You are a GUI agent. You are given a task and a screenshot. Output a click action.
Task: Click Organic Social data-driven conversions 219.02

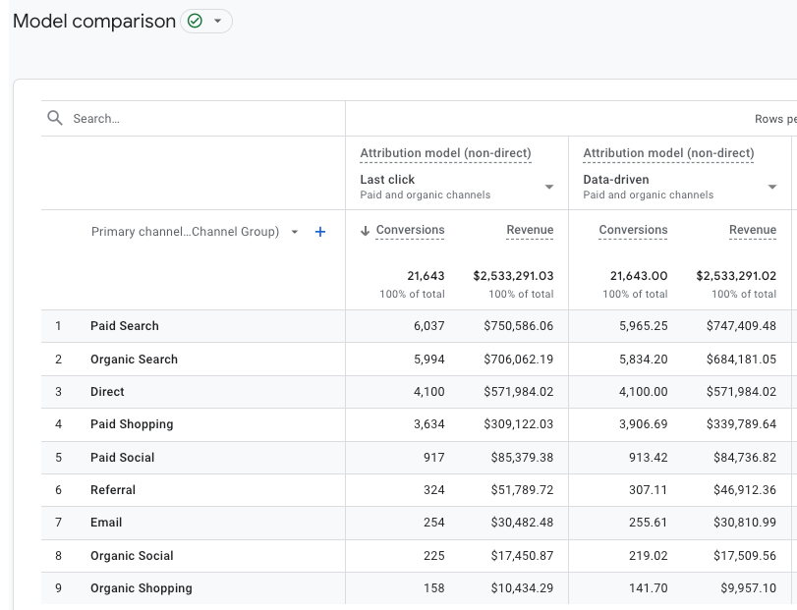648,556
